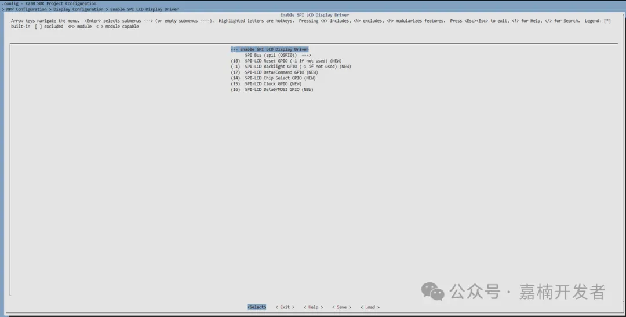Click the < Help > button
This screenshot has height=317, width=626.
314,307
